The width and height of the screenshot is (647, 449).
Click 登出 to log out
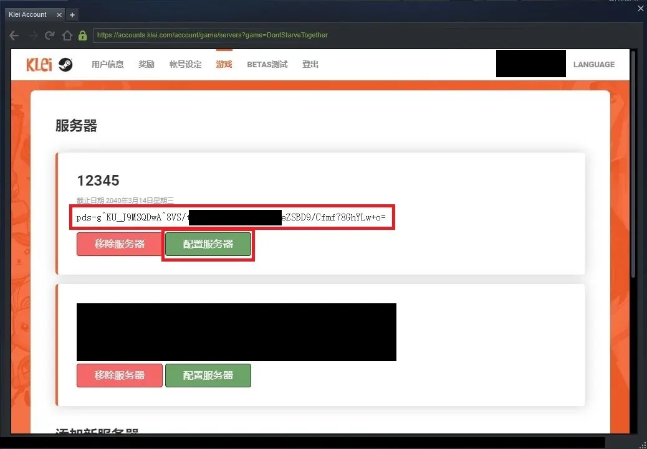tap(310, 65)
